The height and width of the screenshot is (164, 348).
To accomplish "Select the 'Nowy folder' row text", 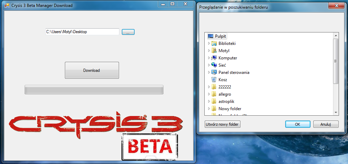I will [x=230, y=109].
